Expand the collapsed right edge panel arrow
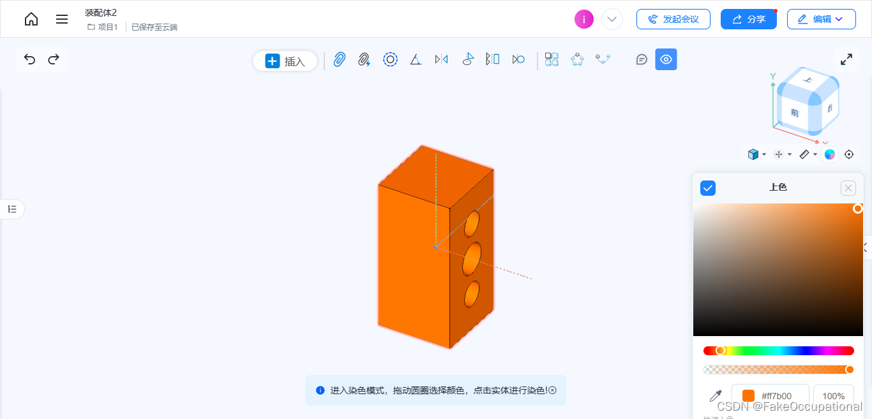This screenshot has width=872, height=419. (x=868, y=247)
